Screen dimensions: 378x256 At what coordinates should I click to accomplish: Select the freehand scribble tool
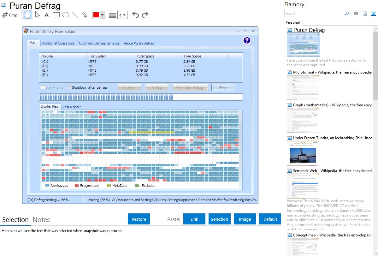pyautogui.click(x=84, y=15)
